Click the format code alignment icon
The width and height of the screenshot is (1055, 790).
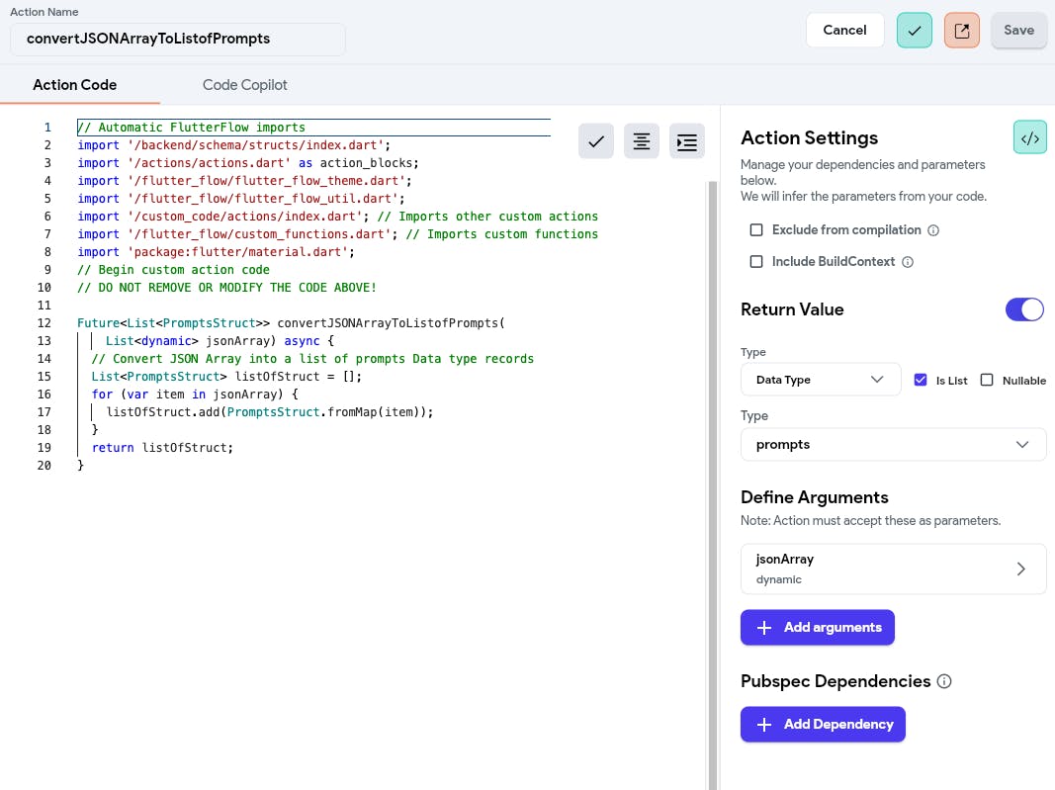click(x=642, y=141)
